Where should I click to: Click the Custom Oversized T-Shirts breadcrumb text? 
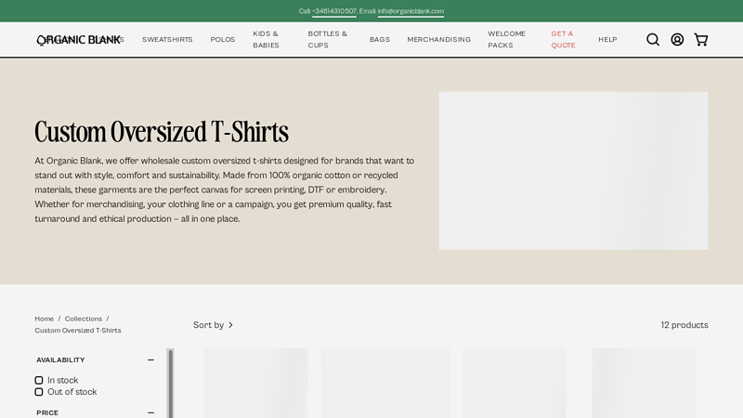(78, 331)
